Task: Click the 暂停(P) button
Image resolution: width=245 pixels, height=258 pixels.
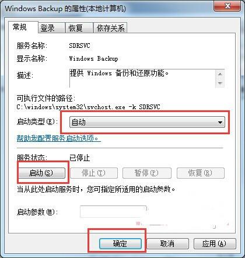Action: tap(147, 173)
